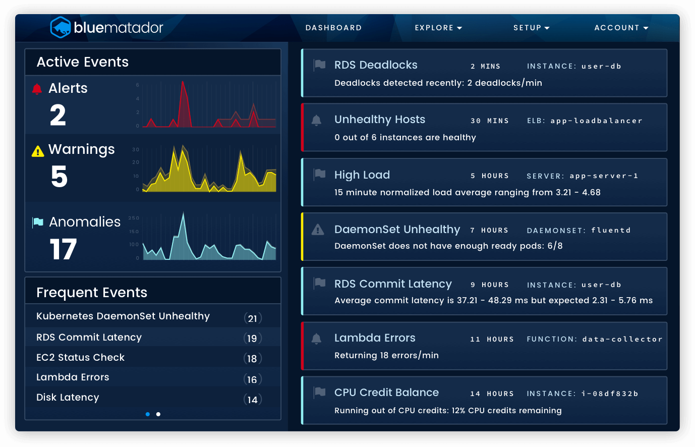Click 'Returning 18 errors/min' description
This screenshot has height=447, width=695.
pos(386,355)
